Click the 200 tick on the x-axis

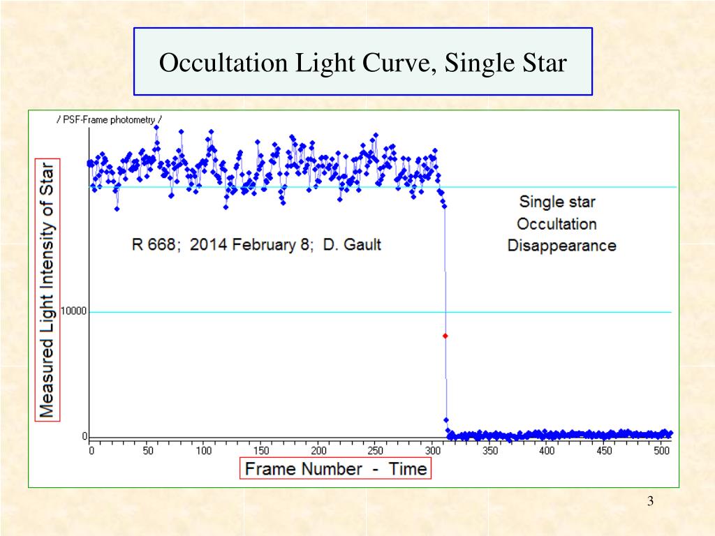pyautogui.click(x=318, y=451)
